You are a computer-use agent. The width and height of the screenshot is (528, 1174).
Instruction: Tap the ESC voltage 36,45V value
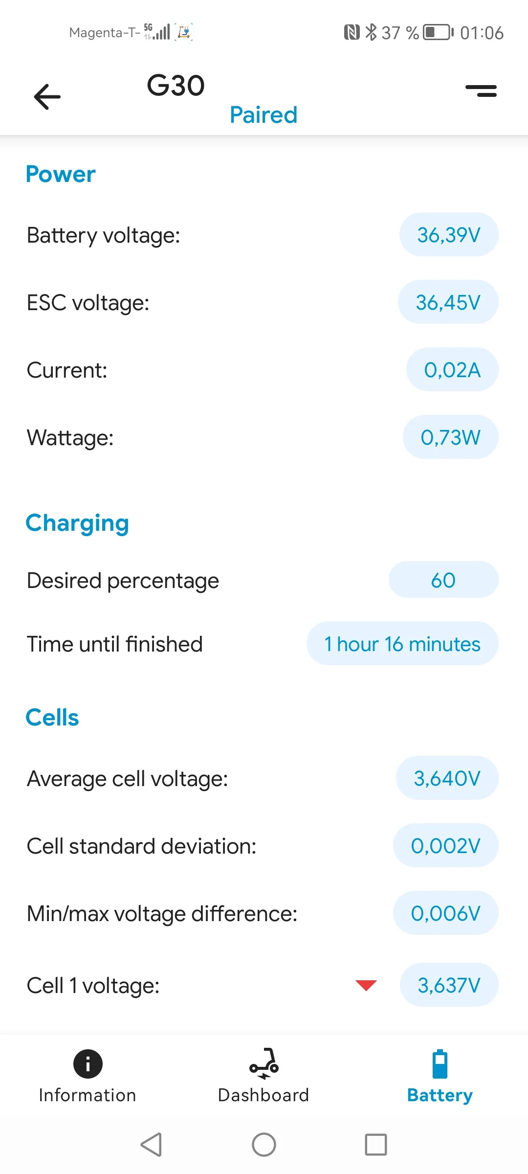click(448, 302)
